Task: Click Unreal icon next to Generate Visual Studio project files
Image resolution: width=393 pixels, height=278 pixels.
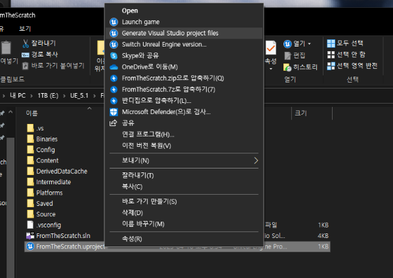Action: [x=114, y=33]
